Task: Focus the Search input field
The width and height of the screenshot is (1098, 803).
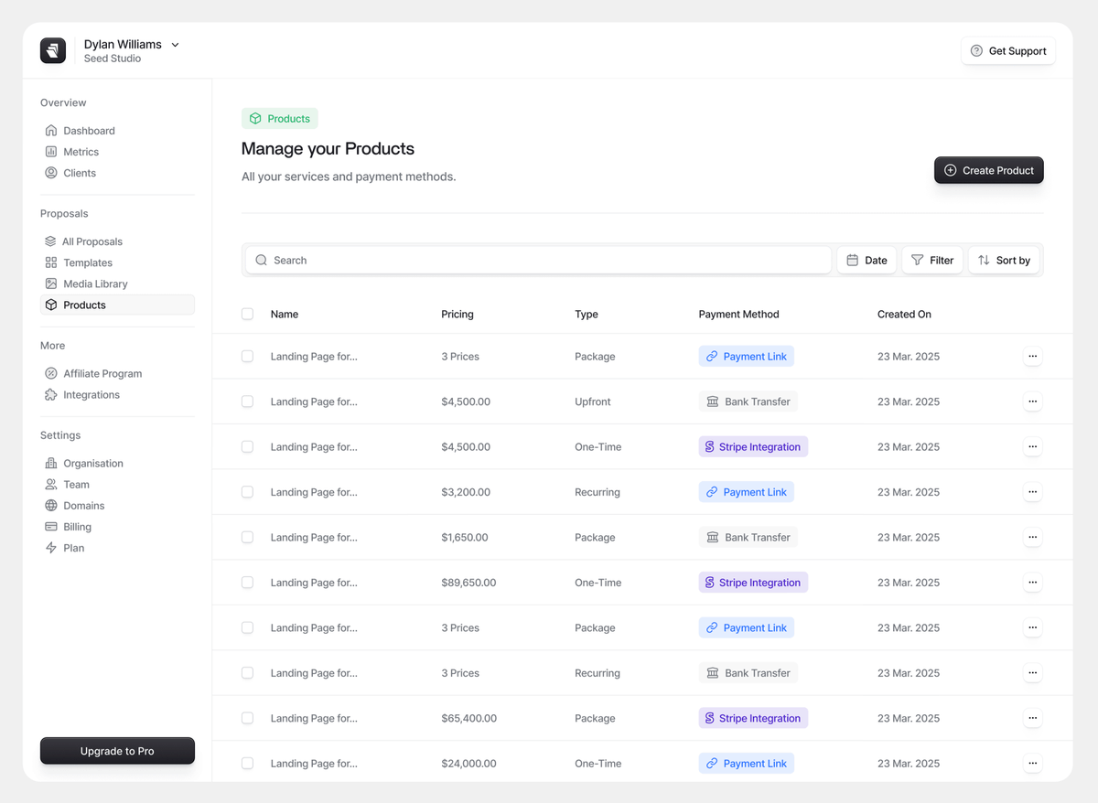Action: point(538,260)
